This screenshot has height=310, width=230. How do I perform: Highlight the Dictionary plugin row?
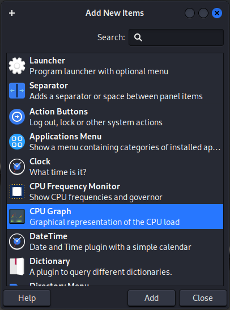point(115,266)
